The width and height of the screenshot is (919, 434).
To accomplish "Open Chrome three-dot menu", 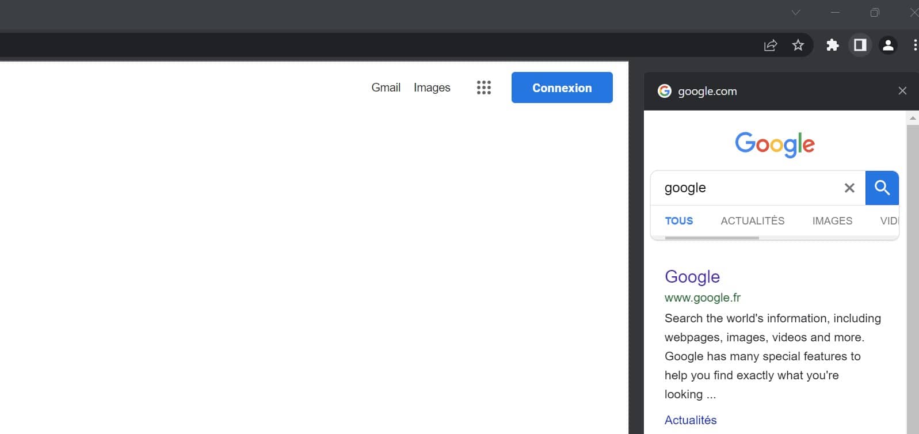I will pyautogui.click(x=914, y=45).
